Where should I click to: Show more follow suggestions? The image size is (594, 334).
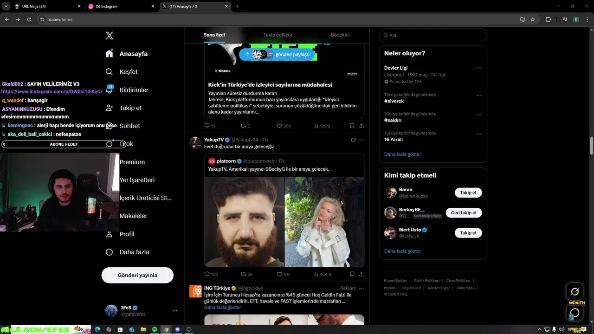402,251
